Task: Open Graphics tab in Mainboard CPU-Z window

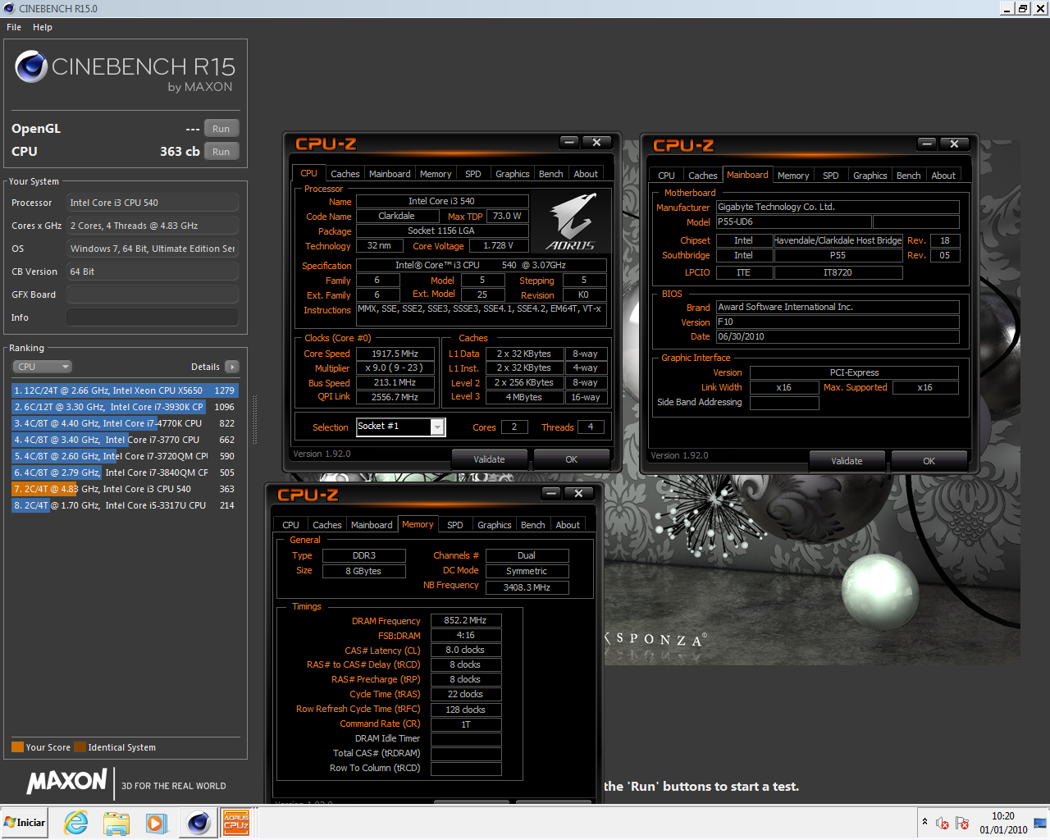Action: coord(870,176)
